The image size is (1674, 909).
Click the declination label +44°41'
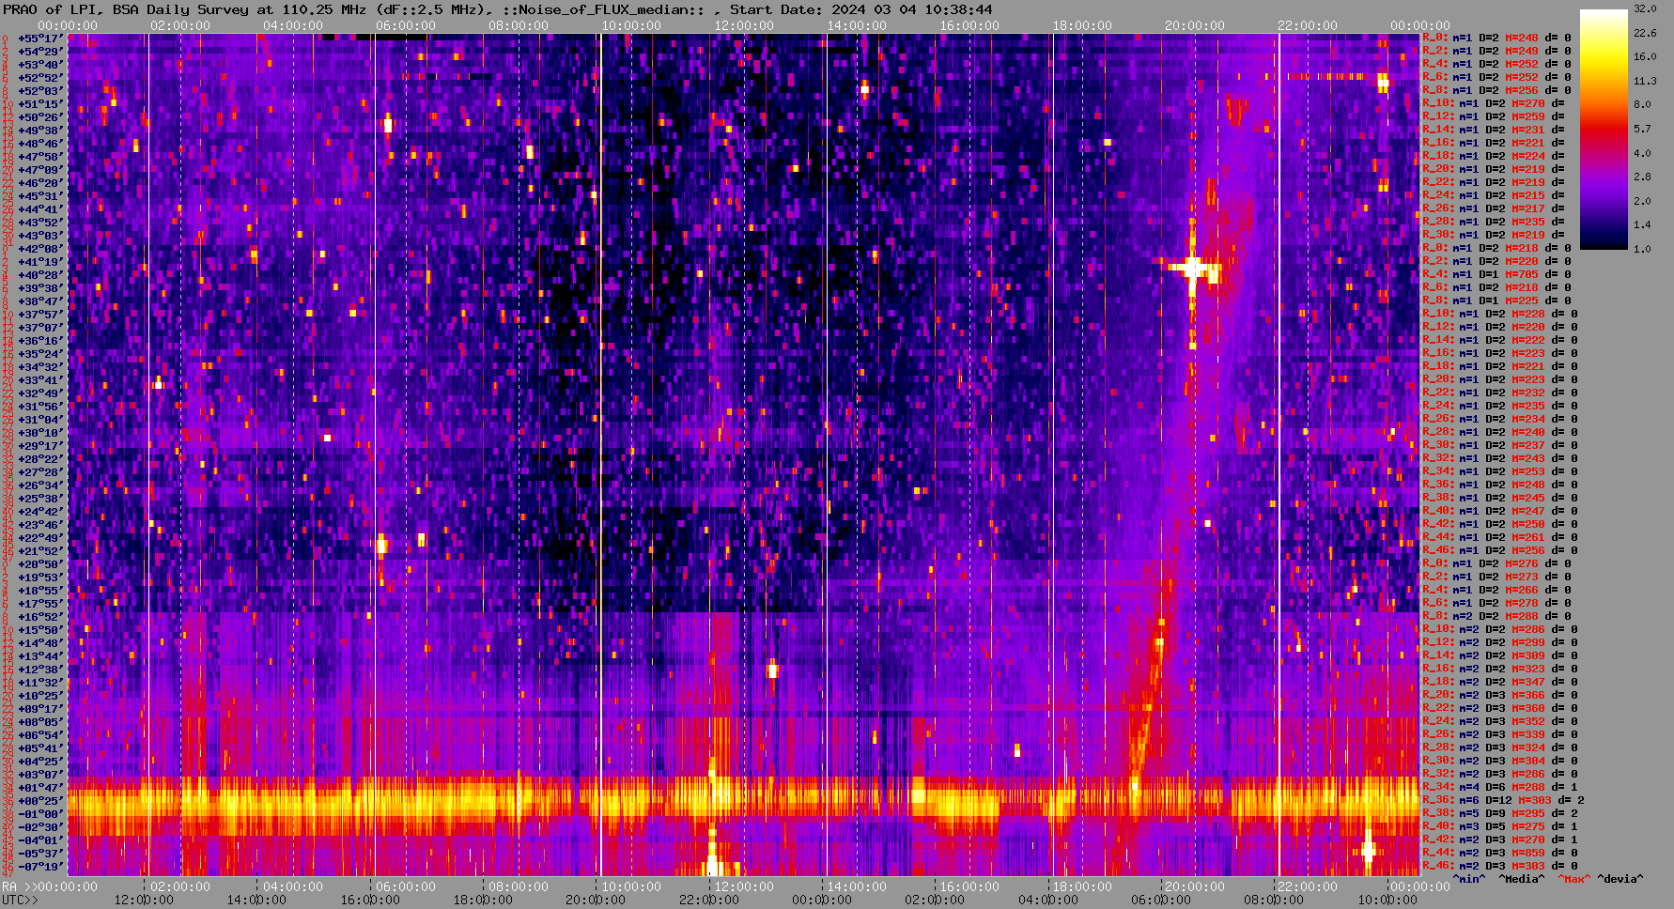coord(40,209)
